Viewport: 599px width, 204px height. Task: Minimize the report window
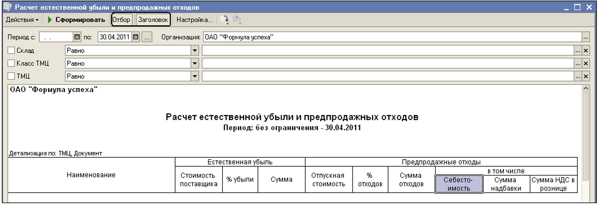coord(566,7)
